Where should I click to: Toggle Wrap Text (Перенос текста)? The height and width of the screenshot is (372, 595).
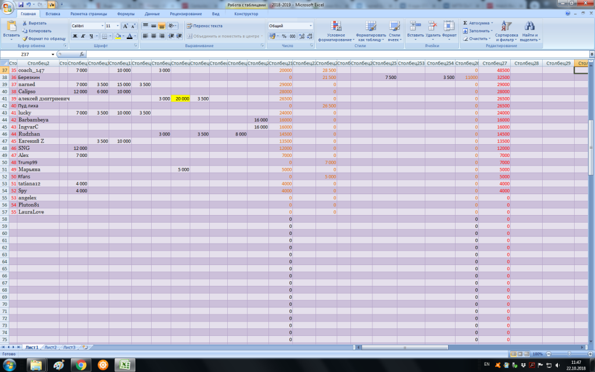pos(204,26)
